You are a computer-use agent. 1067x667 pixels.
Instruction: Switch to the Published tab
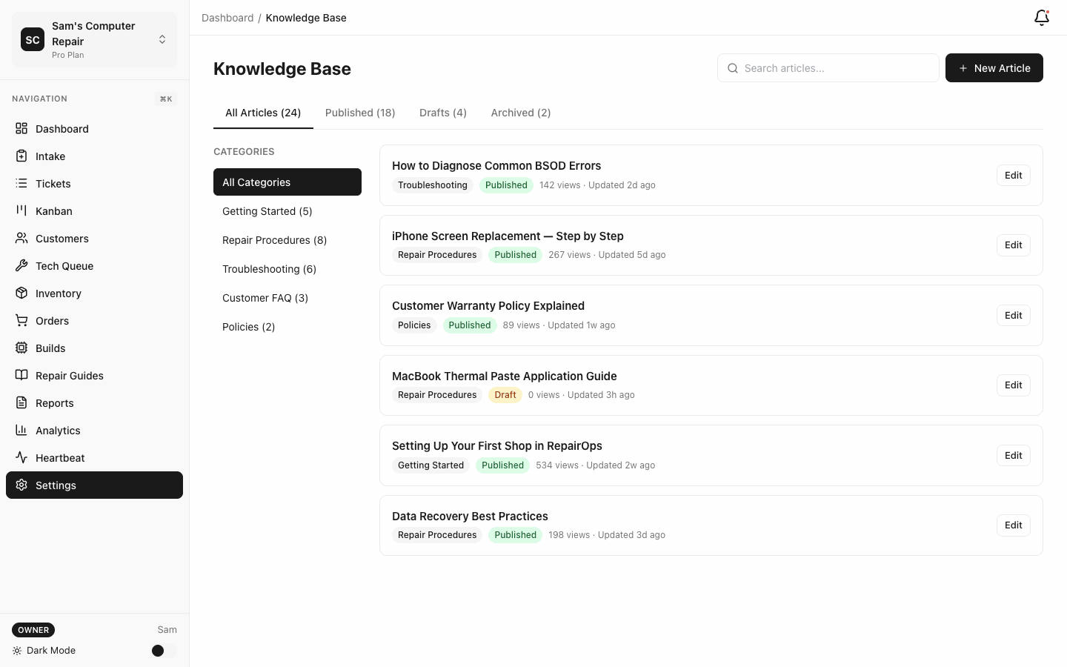pyautogui.click(x=360, y=113)
